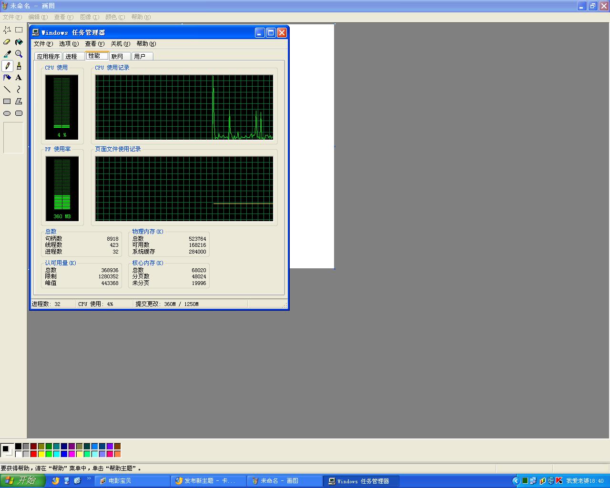Open the 颜色 menu in Paint
Viewport: 610px width, 488px height.
pyautogui.click(x=115, y=17)
